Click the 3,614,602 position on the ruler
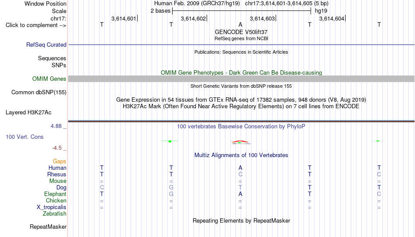Image resolution: width=415 pixels, height=237 pixels. pos(193,18)
